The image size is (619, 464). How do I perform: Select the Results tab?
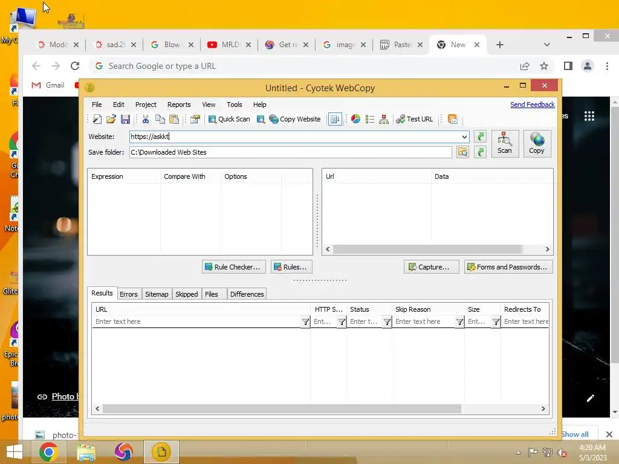pyautogui.click(x=102, y=293)
